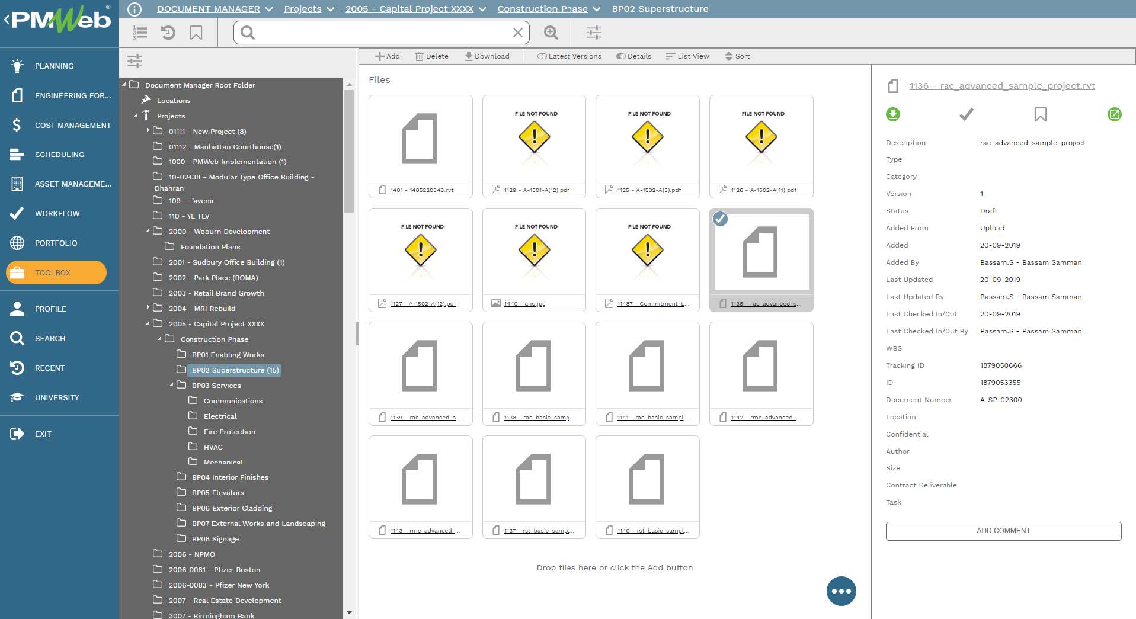Clear the search box with X
The height and width of the screenshot is (619, 1136).
[x=517, y=33]
